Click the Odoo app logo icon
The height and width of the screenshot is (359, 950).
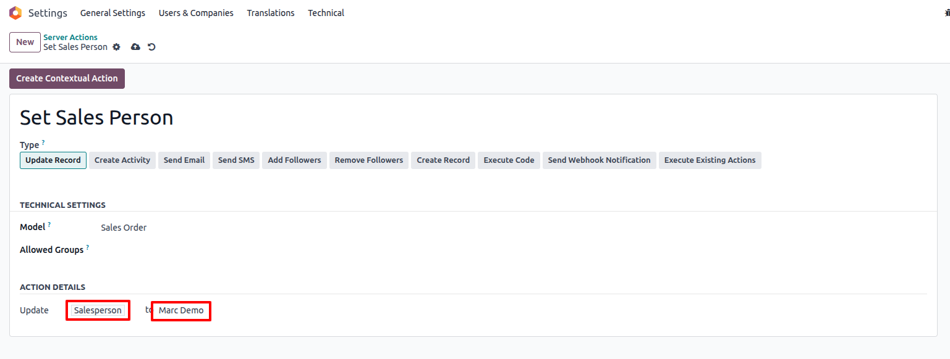(15, 13)
